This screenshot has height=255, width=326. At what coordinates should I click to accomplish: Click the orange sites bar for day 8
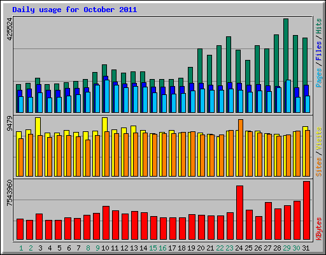click(88, 158)
